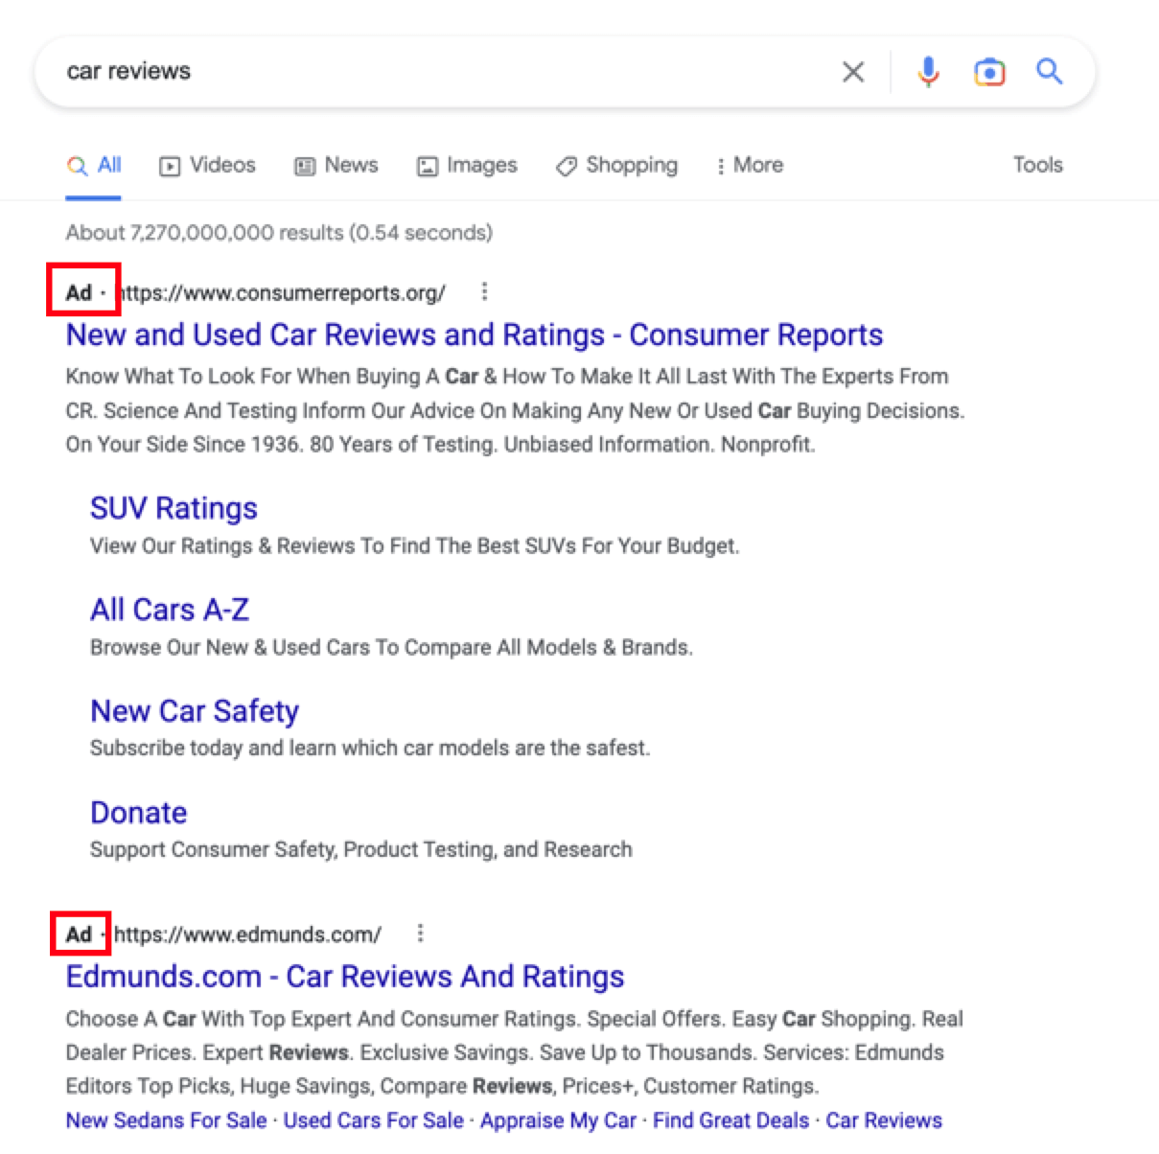Open 'New and Used Car Reviews and Ratings' result
Viewport: 1159px width, 1154px height.
click(475, 335)
